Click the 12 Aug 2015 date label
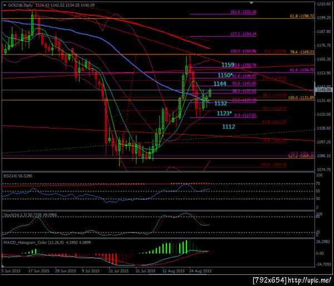Image resolution: width=334 pixels, height=286 pixels. [x=173, y=271]
